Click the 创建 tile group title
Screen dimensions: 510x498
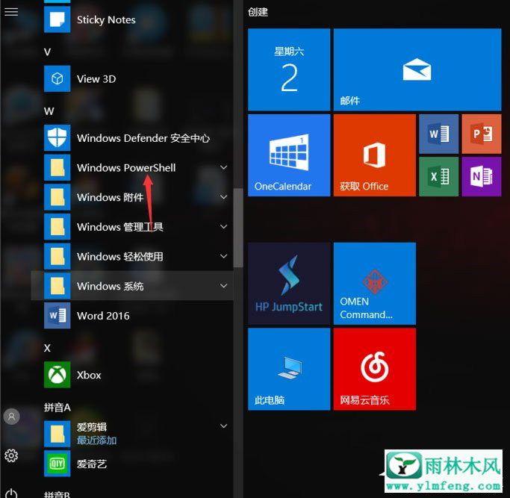tap(258, 12)
